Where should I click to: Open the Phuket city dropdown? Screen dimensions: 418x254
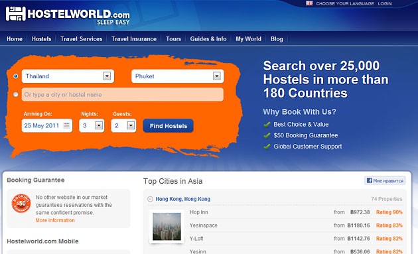[x=178, y=76]
